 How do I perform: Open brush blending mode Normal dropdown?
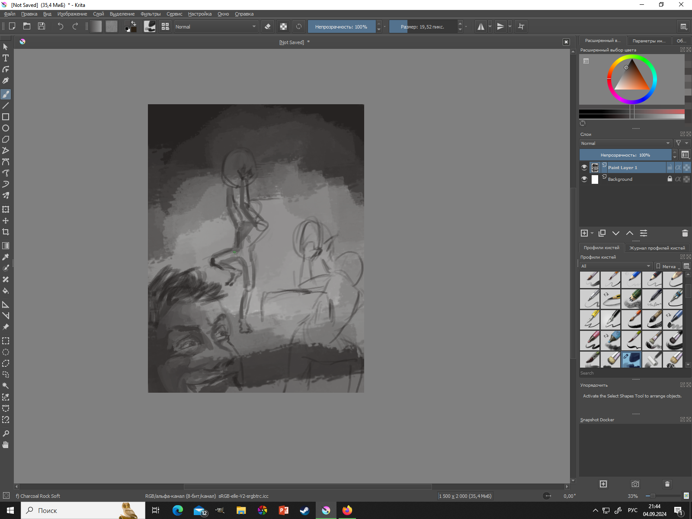pyautogui.click(x=215, y=26)
